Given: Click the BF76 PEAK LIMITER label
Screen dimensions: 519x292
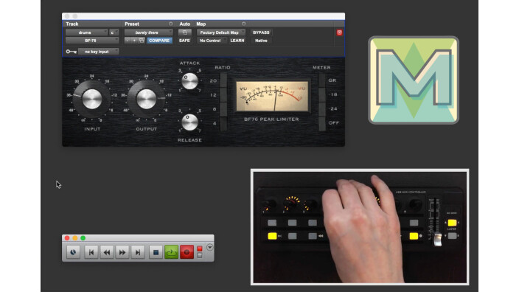Looking at the screenshot, I should (271, 119).
